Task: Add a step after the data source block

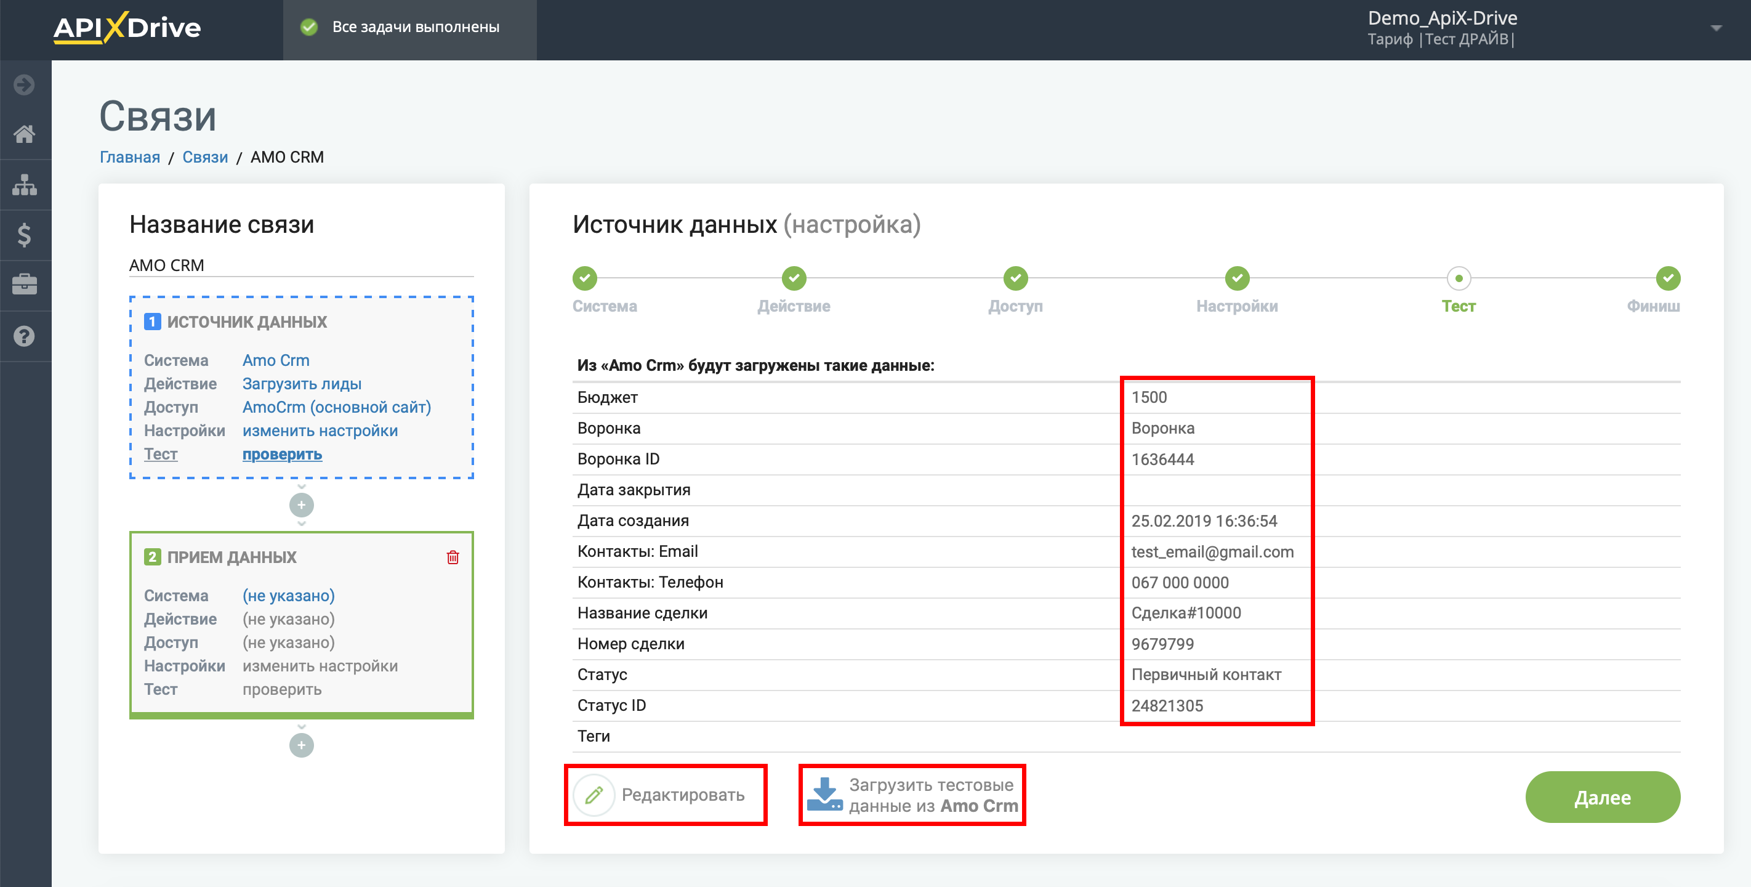Action: 301,504
